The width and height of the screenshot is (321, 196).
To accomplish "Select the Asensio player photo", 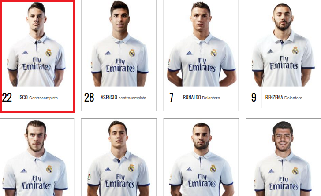I will pyautogui.click(x=119, y=44).
